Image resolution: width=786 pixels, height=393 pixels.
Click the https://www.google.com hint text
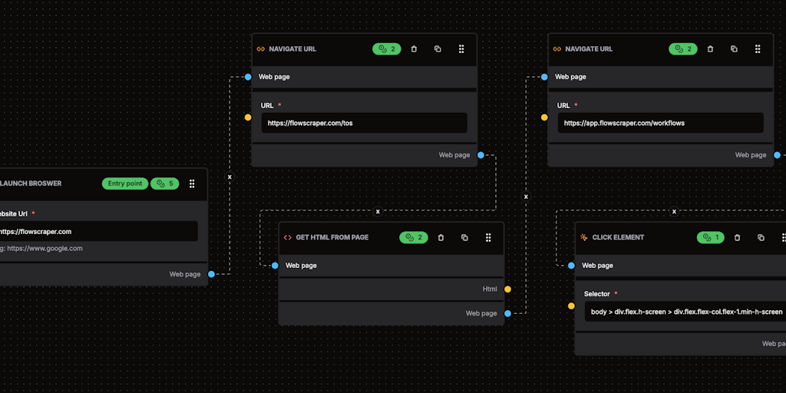click(x=45, y=248)
